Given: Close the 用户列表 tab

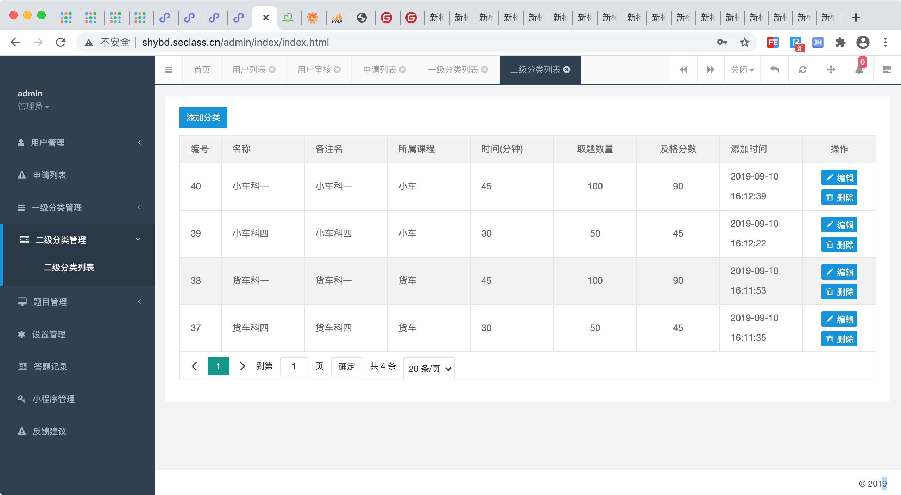Looking at the screenshot, I should (x=272, y=70).
